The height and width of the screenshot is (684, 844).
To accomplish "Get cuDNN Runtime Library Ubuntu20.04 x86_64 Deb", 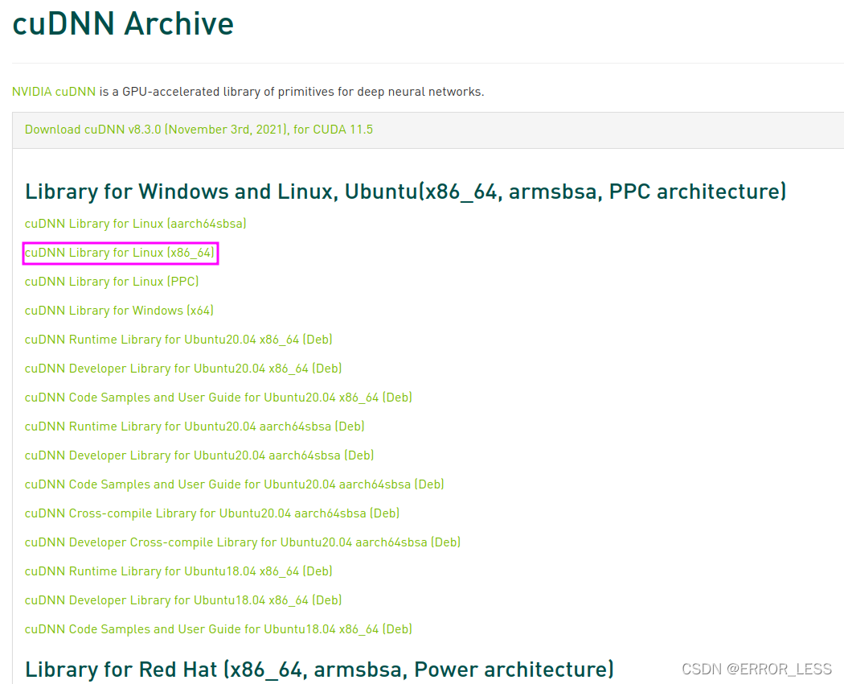I will (178, 340).
